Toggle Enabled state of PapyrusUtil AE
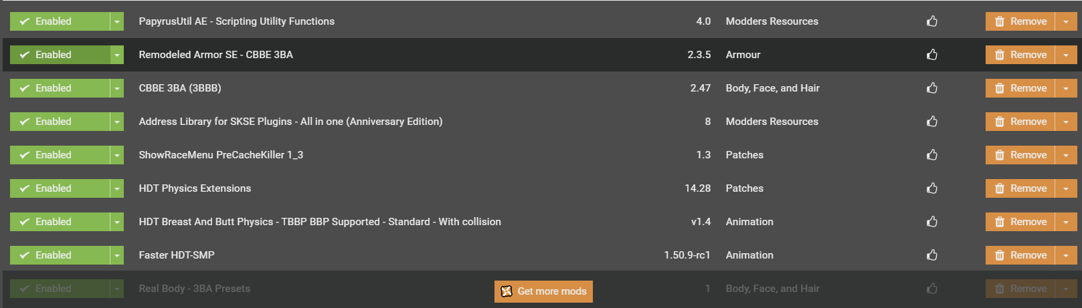The image size is (1082, 308). tap(60, 21)
